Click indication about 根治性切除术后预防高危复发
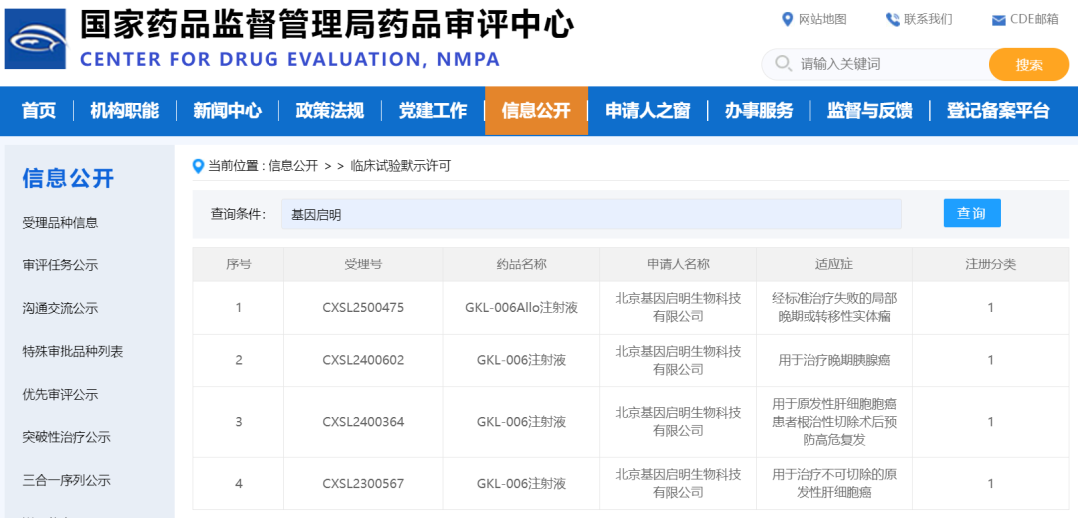Screen dimensions: 1078x518 [834, 422]
